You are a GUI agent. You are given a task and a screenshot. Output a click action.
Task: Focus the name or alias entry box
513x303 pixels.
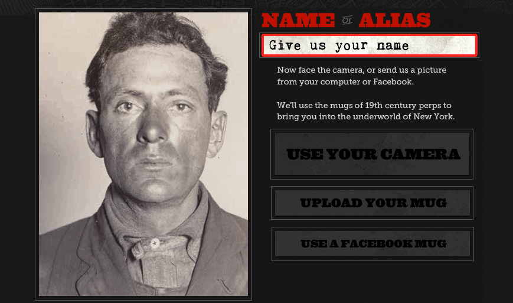point(369,45)
